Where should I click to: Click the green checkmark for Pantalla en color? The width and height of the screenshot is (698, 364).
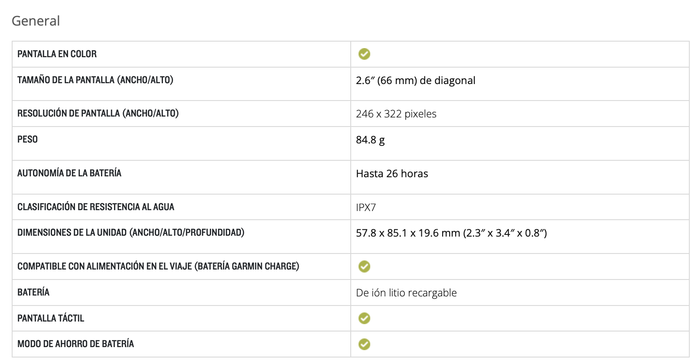click(364, 54)
